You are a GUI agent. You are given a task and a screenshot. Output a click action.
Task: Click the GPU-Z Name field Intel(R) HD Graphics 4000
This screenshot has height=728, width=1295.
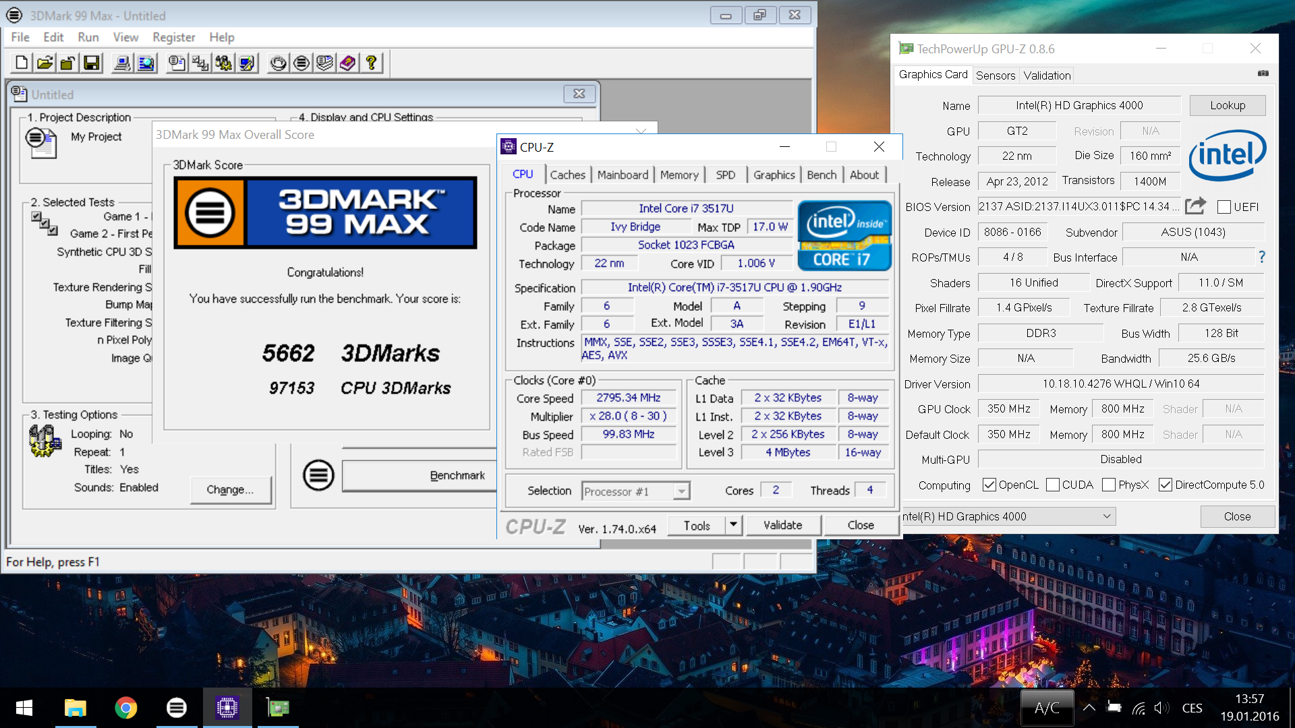[1079, 105]
